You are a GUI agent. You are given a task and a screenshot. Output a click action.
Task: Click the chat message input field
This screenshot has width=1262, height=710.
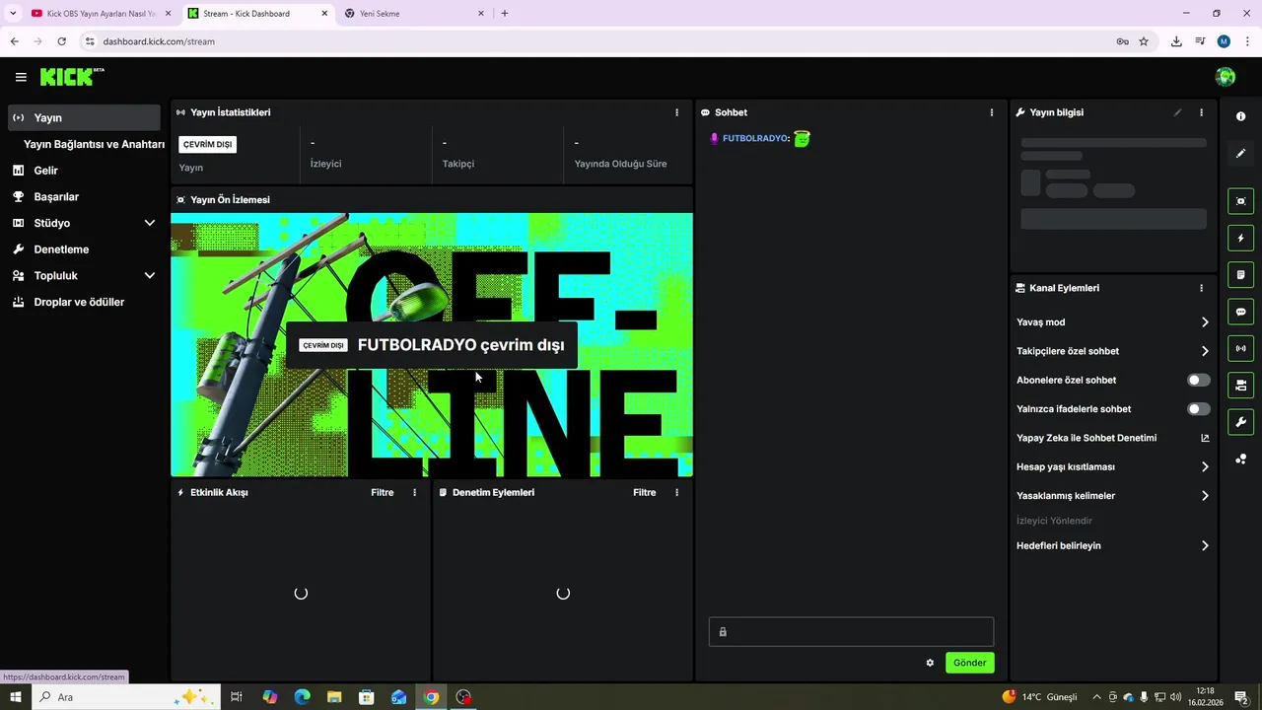coord(851,632)
